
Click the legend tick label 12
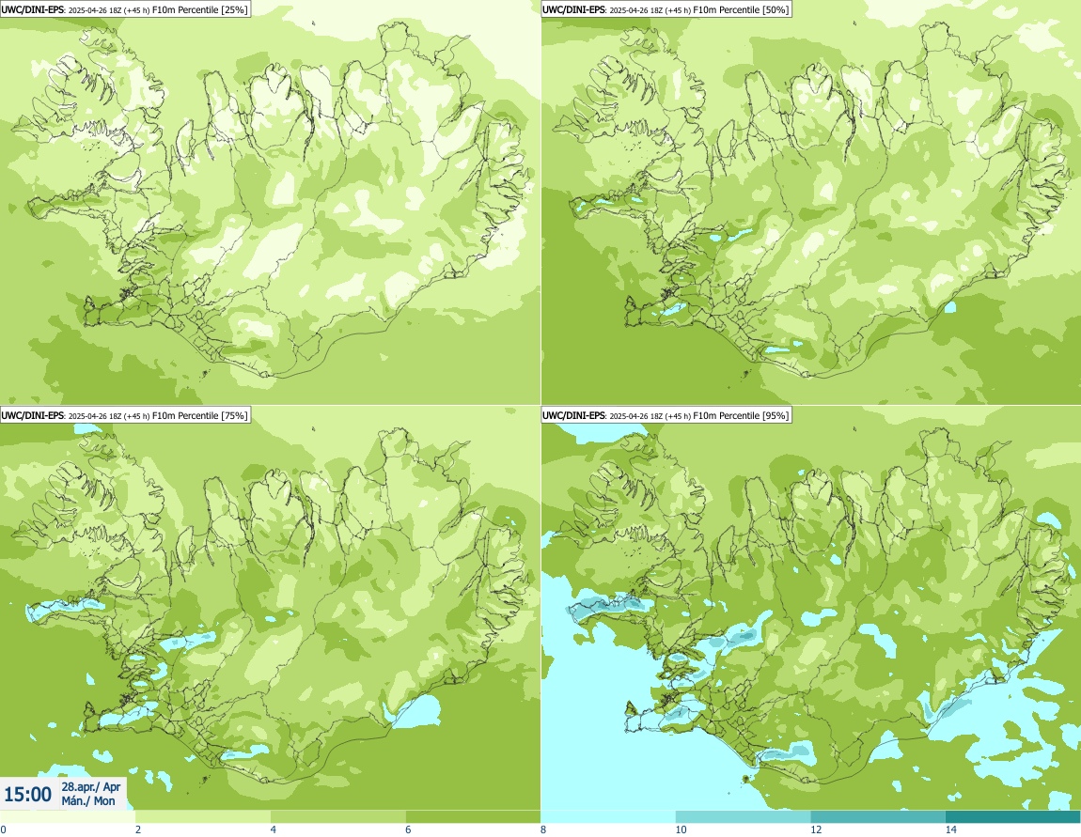pyautogui.click(x=816, y=829)
